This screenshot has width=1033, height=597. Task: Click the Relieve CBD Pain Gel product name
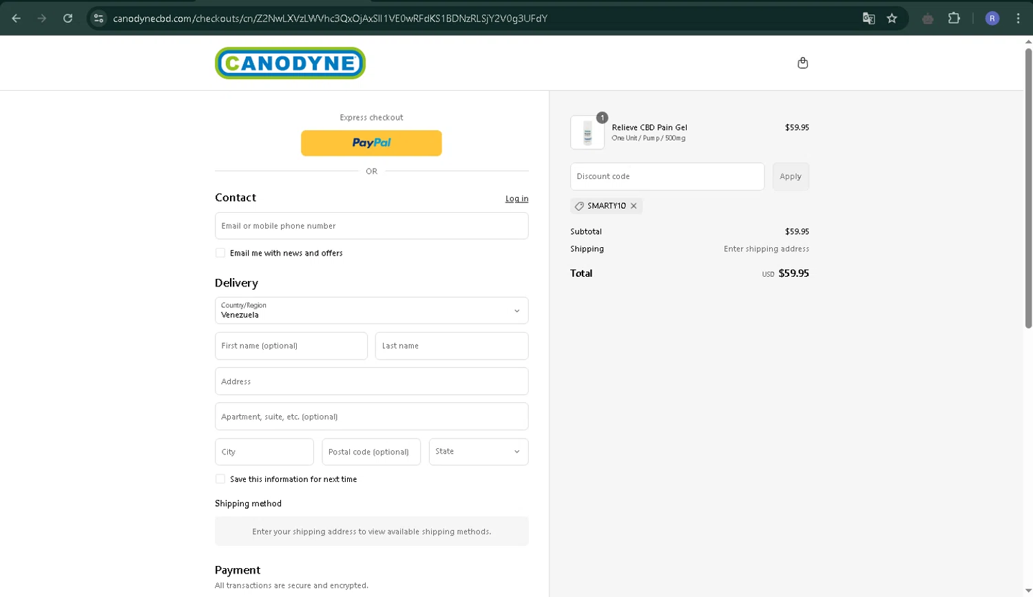[x=649, y=127]
